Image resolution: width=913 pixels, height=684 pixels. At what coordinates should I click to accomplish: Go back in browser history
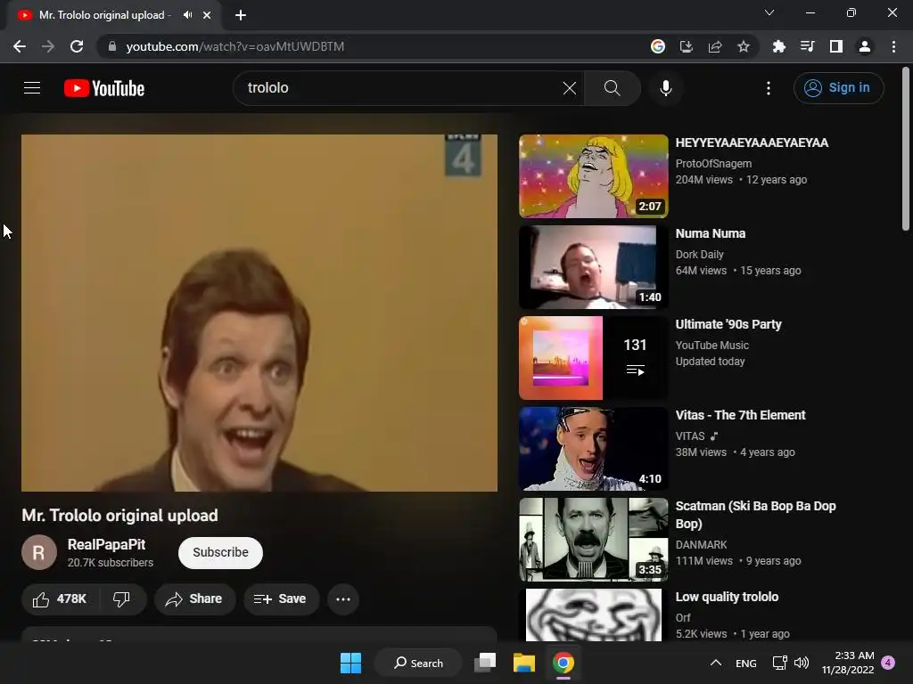tap(20, 46)
